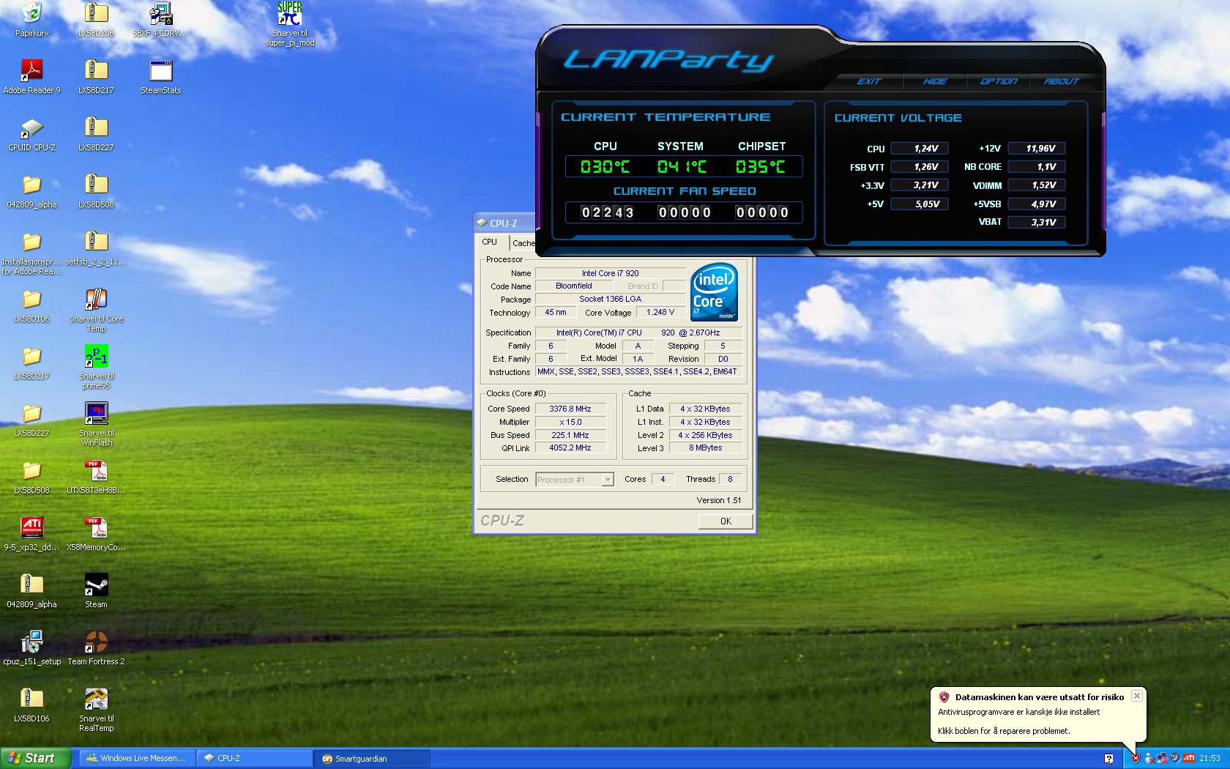Click the help question-mark taskbar icon

[1109, 759]
